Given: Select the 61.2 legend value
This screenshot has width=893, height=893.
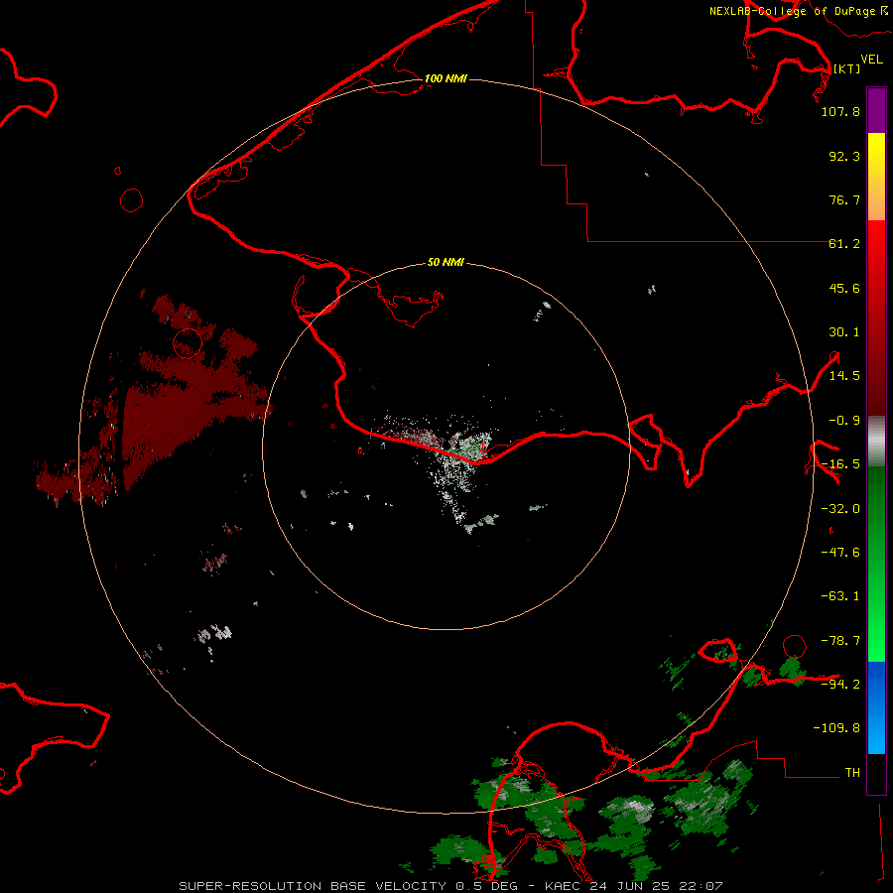Looking at the screenshot, I should tap(844, 244).
